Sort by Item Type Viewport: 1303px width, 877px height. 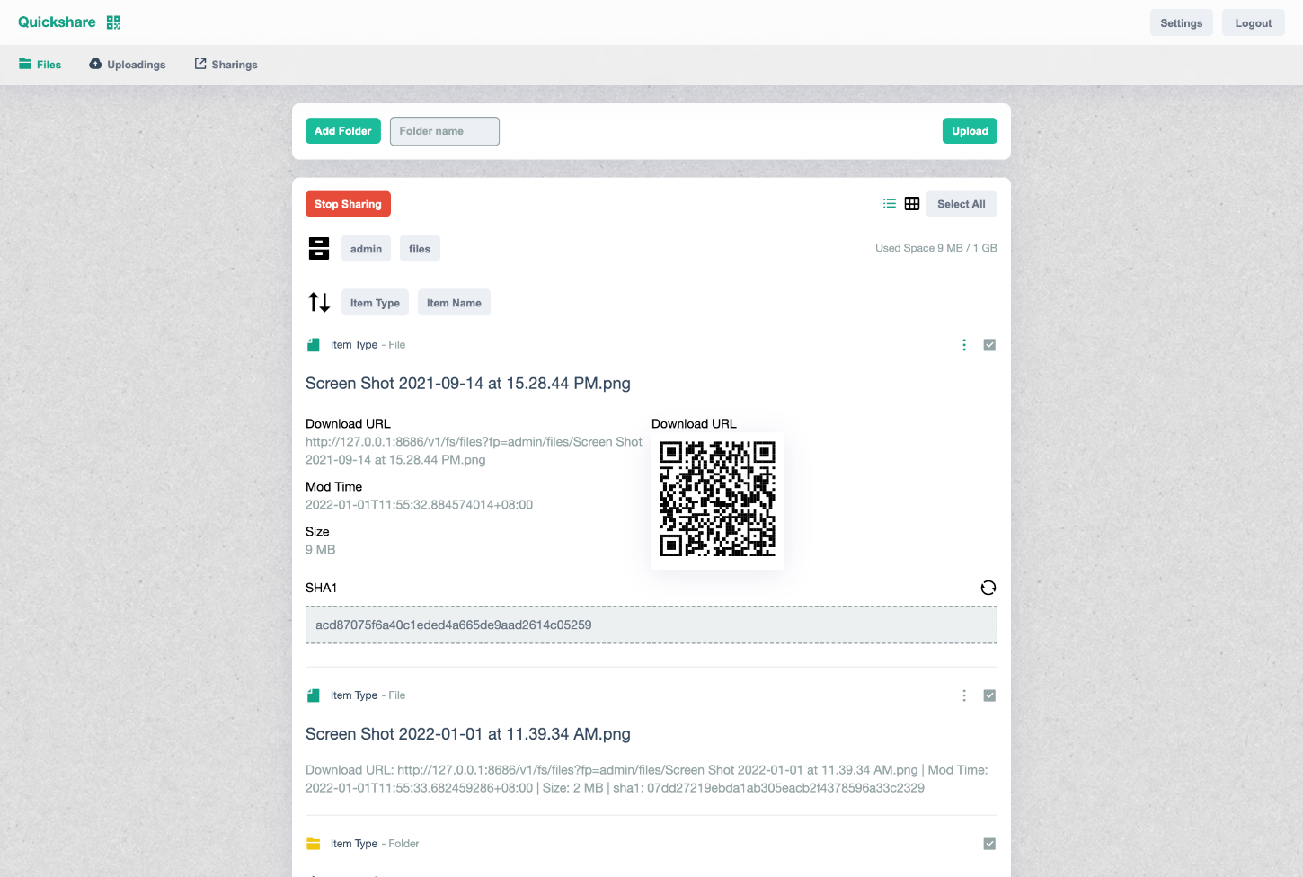(x=375, y=303)
